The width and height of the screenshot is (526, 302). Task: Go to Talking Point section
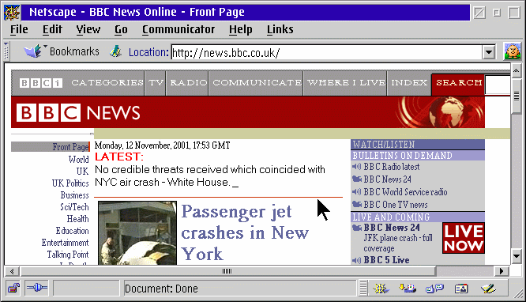click(68, 255)
